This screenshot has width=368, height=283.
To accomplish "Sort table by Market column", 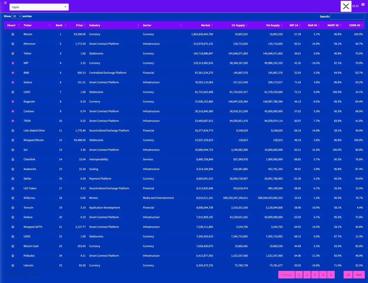I will pyautogui.click(x=198, y=25).
